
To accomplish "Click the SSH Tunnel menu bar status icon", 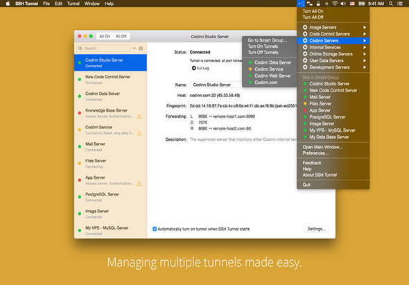I will point(301,3).
